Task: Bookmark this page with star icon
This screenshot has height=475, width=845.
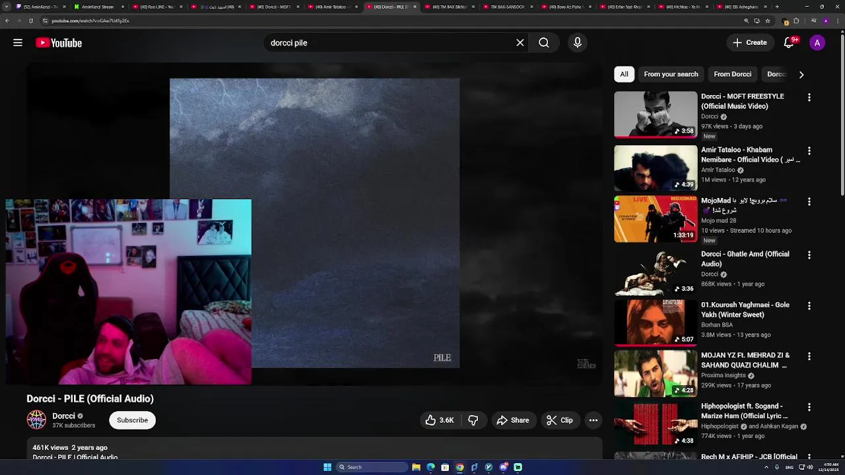Action: (x=767, y=20)
